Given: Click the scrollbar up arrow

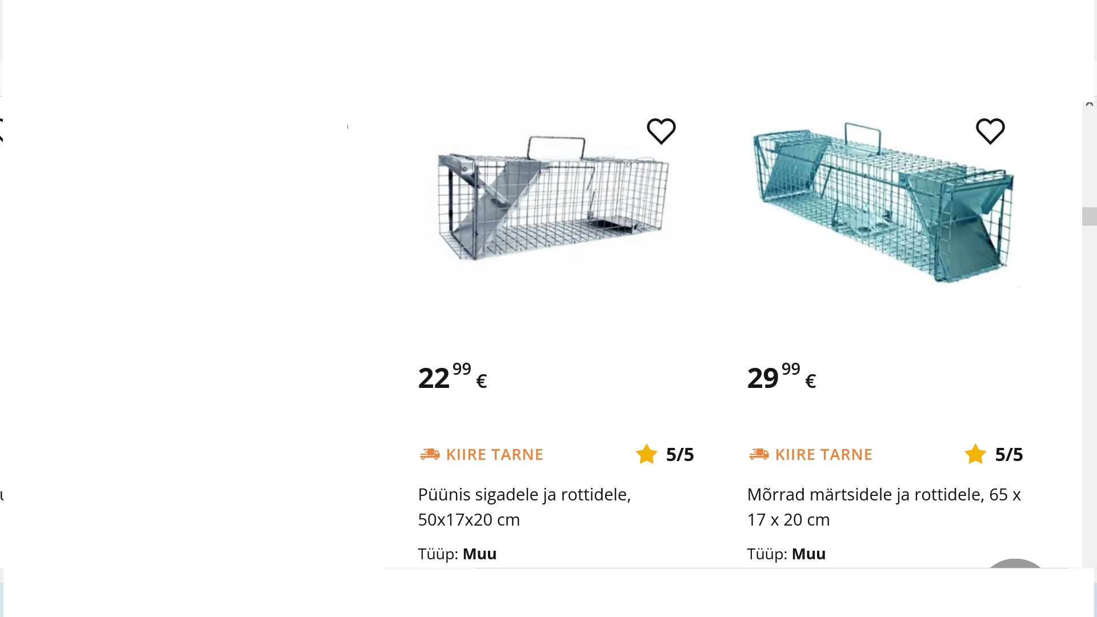Looking at the screenshot, I should click(x=1089, y=105).
